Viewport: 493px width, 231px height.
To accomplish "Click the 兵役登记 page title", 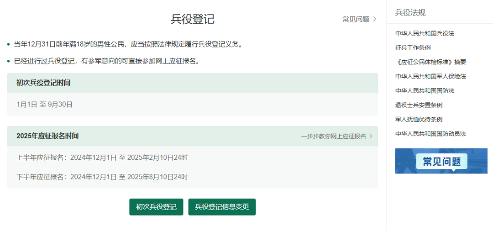I will click(x=192, y=19).
